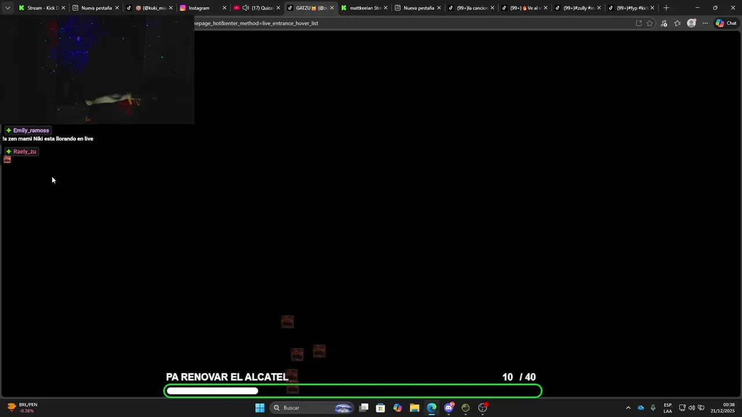The height and width of the screenshot is (417, 742).
Task: Open the BRL/PEN currency widget
Action: click(23, 408)
